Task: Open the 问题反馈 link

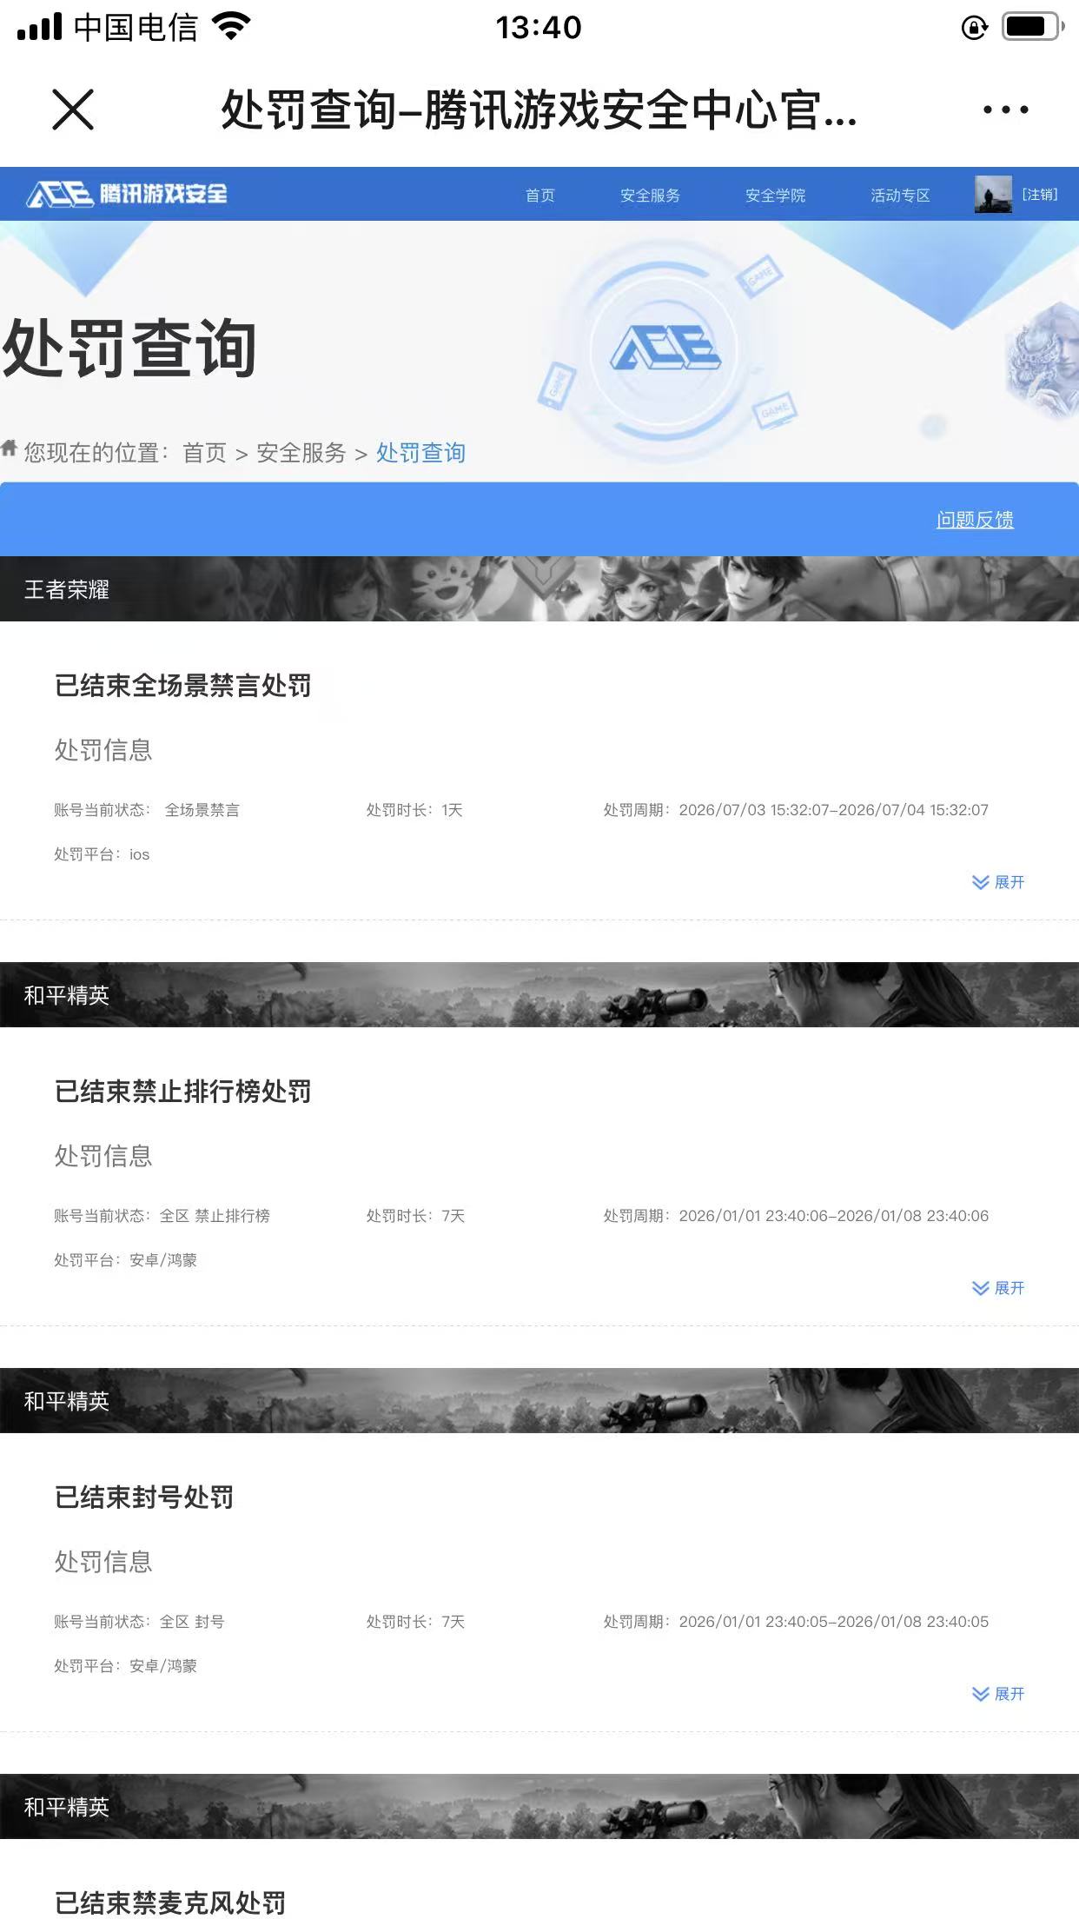Action: click(975, 520)
